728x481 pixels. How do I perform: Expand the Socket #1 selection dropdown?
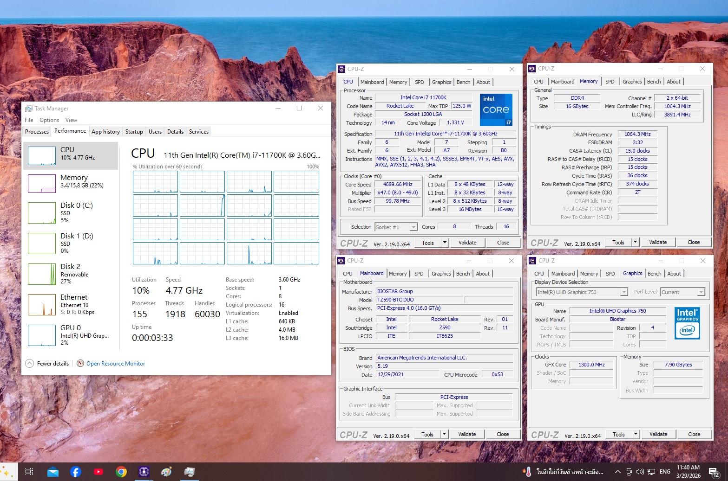coord(413,227)
